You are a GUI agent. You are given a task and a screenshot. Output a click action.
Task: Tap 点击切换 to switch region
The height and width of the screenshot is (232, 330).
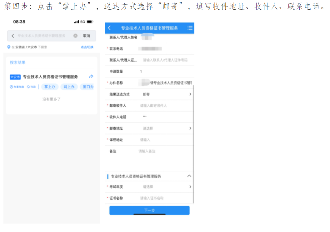pyautogui.click(x=87, y=47)
